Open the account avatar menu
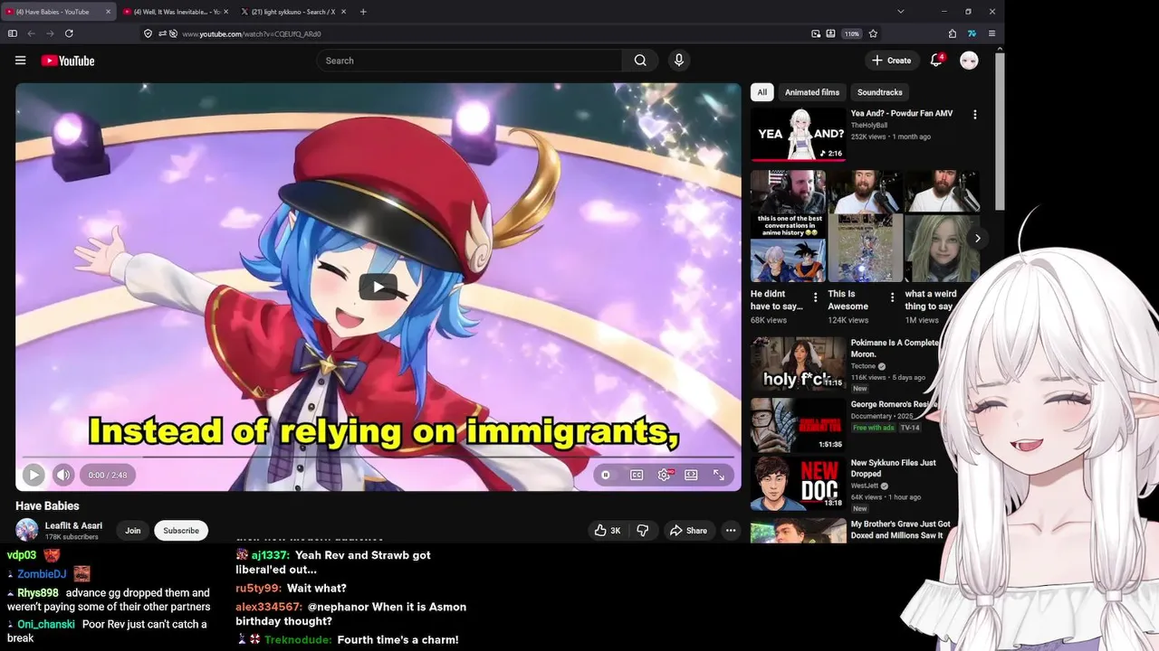 (x=969, y=61)
